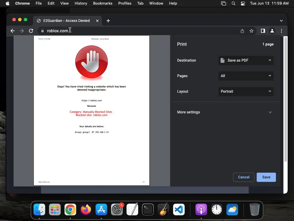Open the View menu

tap(65, 3)
